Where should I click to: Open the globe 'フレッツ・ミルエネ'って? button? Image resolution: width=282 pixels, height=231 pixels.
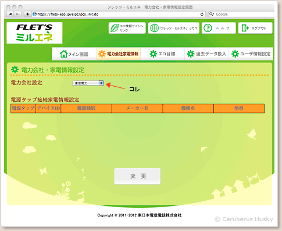click(174, 28)
